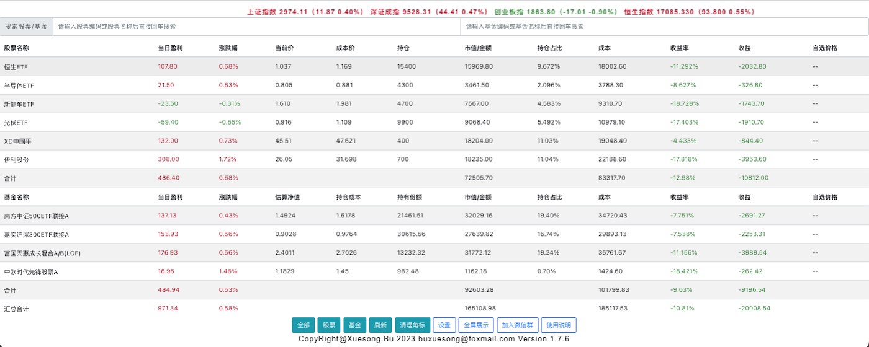Select the XD中国平 stock name

pyautogui.click(x=17, y=141)
